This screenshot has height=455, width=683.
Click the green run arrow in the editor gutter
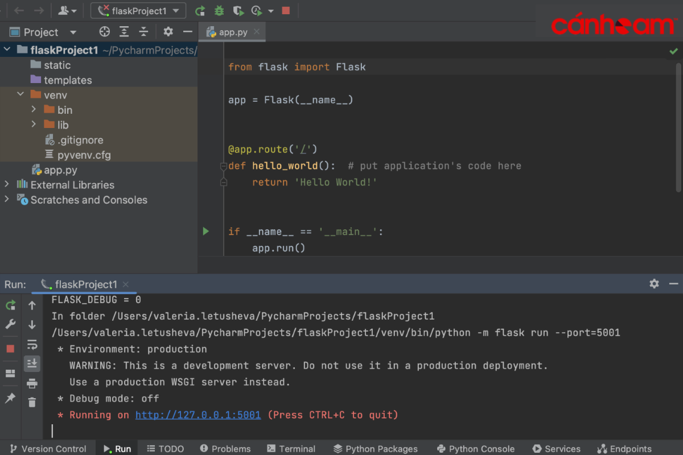(206, 231)
